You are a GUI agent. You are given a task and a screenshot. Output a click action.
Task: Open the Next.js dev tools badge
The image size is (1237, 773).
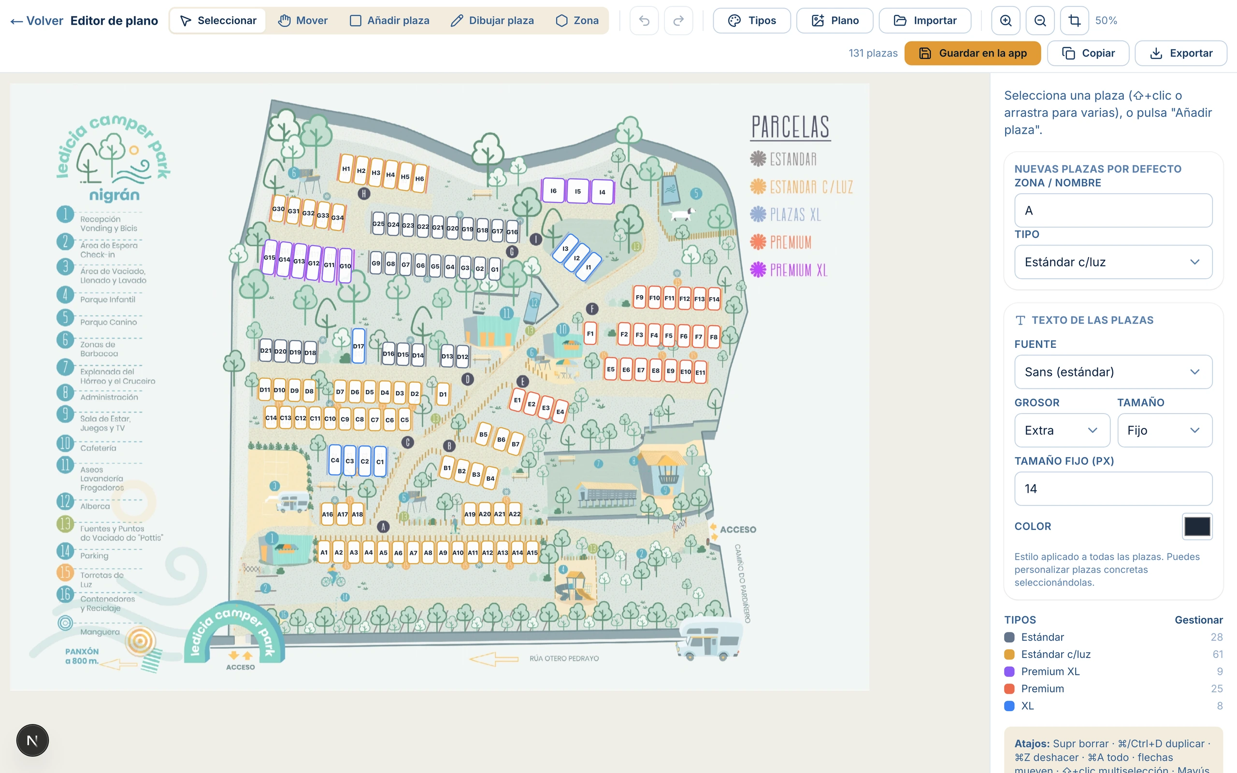(x=32, y=740)
